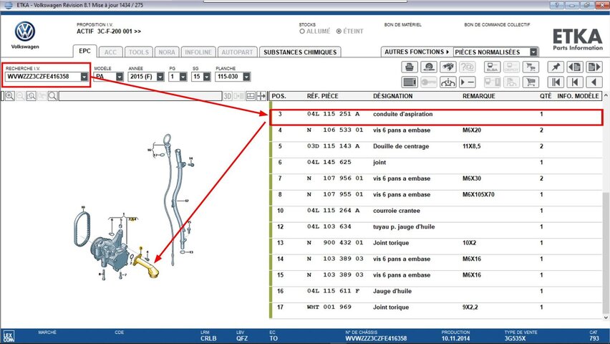Open the PG dropdown
This screenshot has width=610, height=344.
(183, 77)
